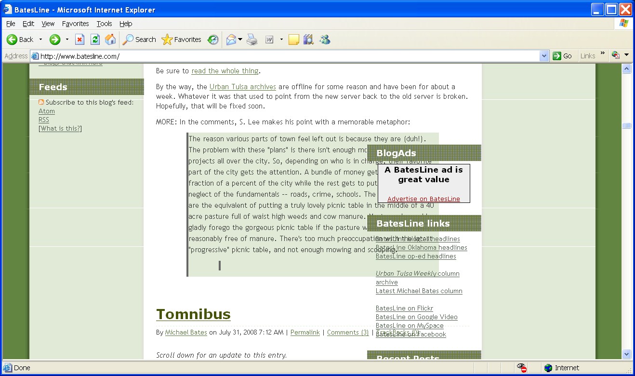Image resolution: width=635 pixels, height=376 pixels.
Task: Open the Search pane
Action: pos(139,40)
